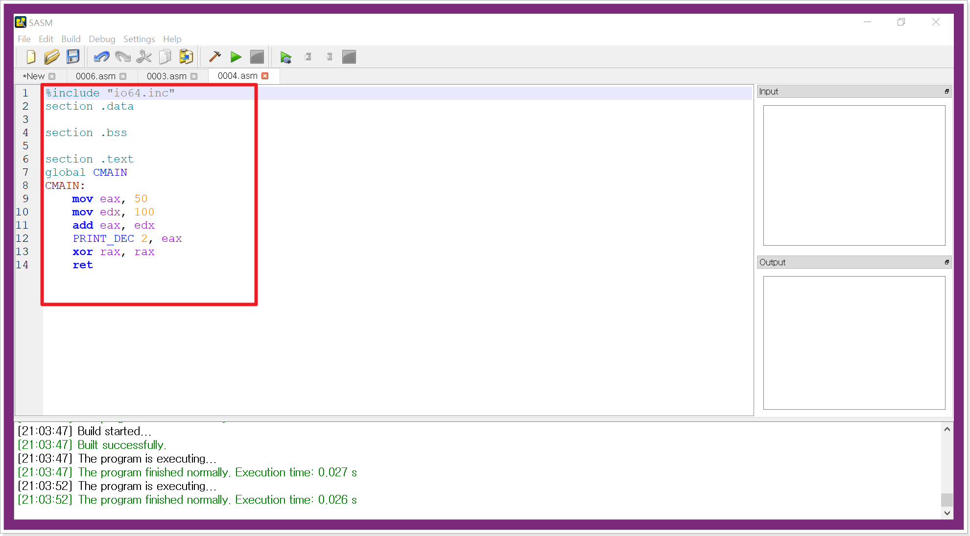The height and width of the screenshot is (536, 970).
Task: Open the Settings menu
Action: click(x=139, y=39)
